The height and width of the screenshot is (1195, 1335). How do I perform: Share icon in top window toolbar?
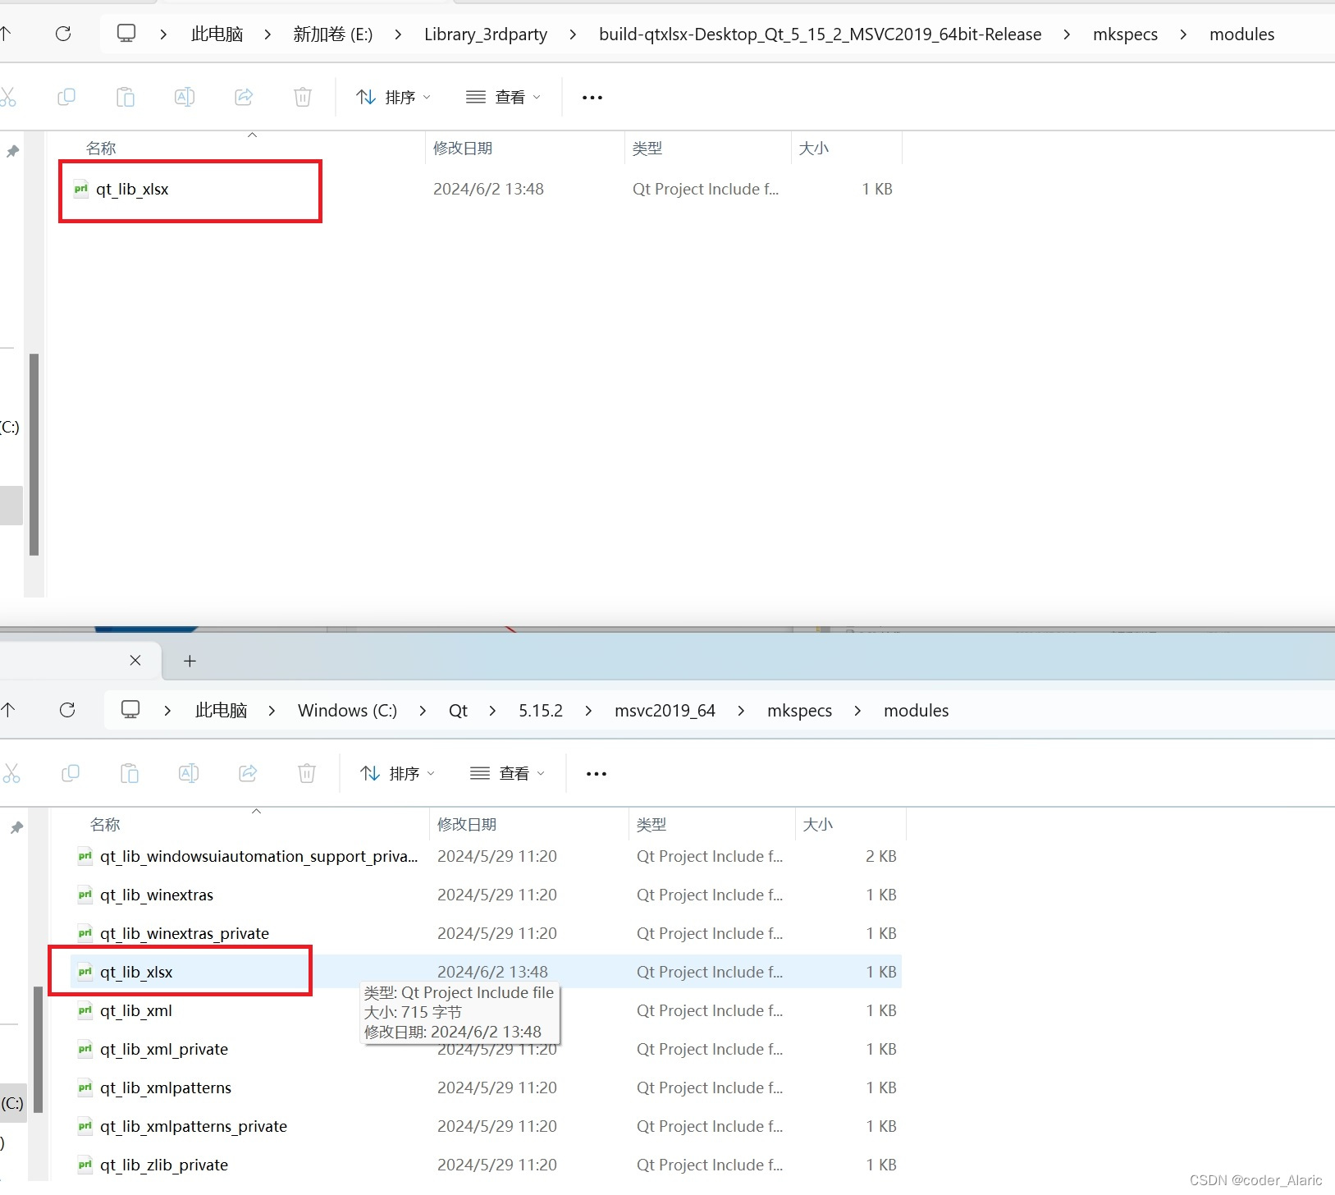tap(244, 97)
